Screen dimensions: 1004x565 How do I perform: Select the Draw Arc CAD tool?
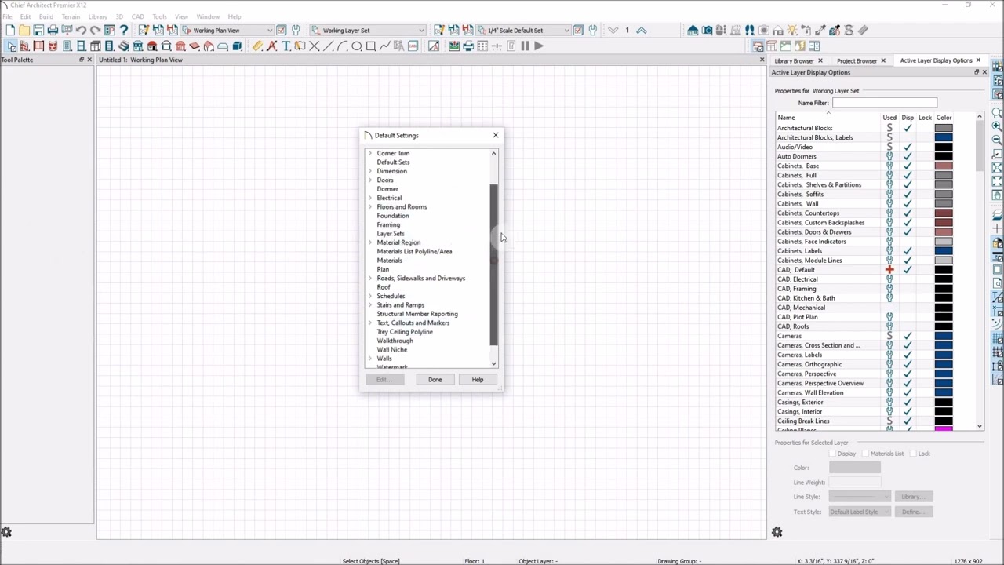tap(342, 46)
